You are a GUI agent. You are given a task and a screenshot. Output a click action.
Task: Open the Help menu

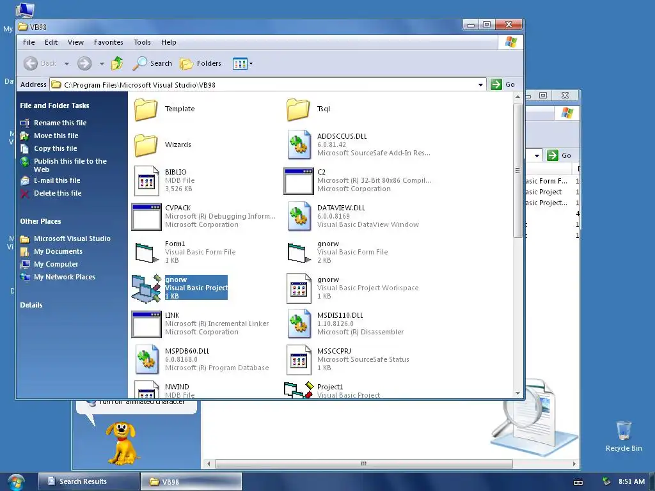[x=169, y=42]
